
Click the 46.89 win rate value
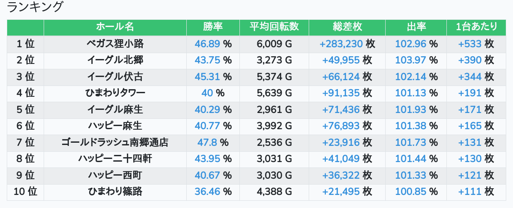tap(207, 44)
